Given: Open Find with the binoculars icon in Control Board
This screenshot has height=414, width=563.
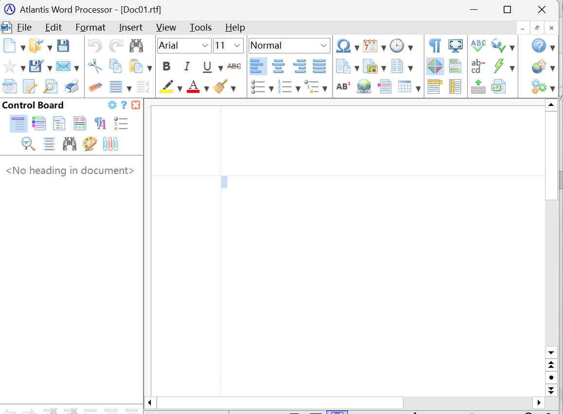Looking at the screenshot, I should point(69,144).
